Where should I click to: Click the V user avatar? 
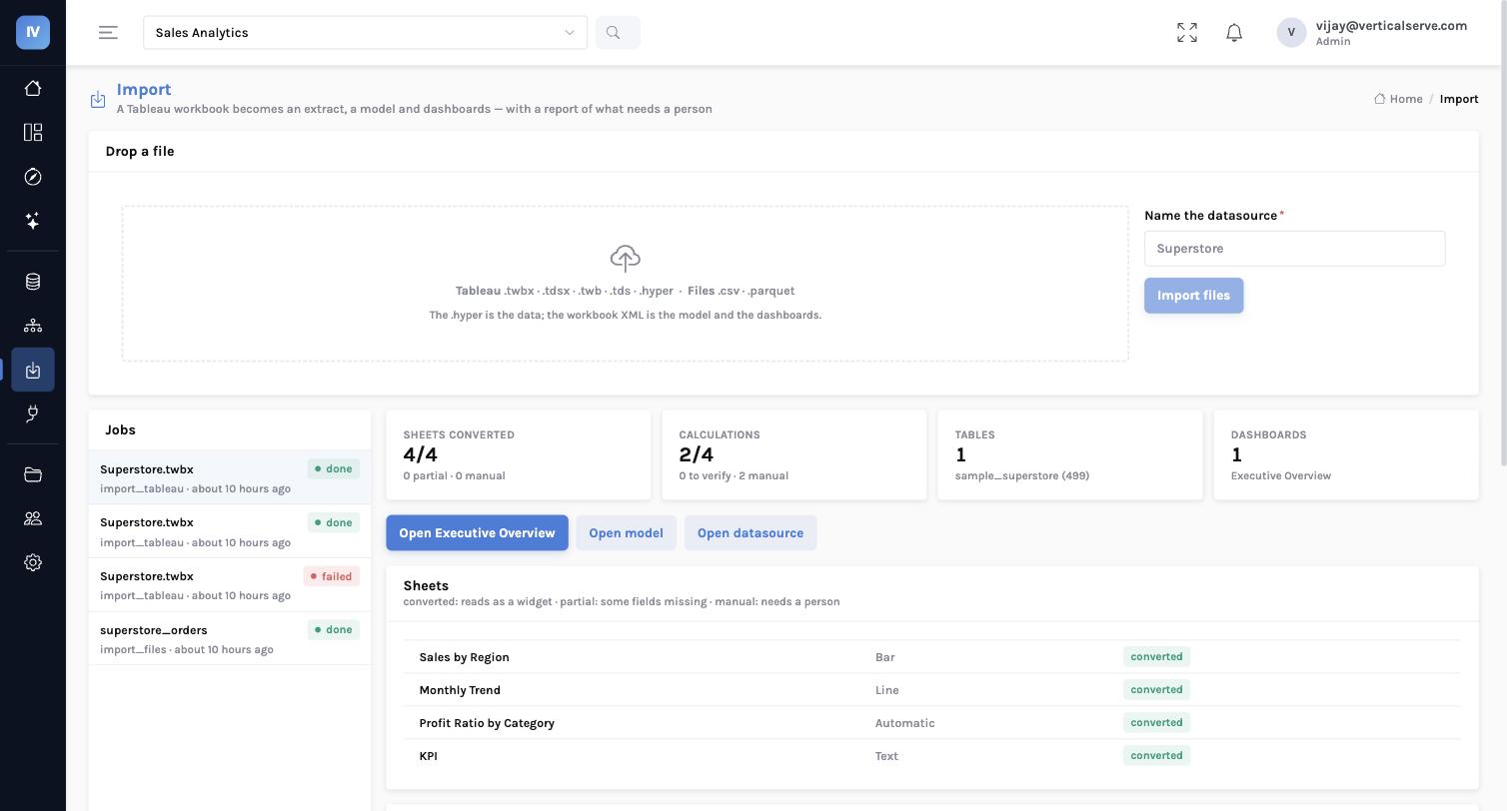pyautogui.click(x=1291, y=33)
